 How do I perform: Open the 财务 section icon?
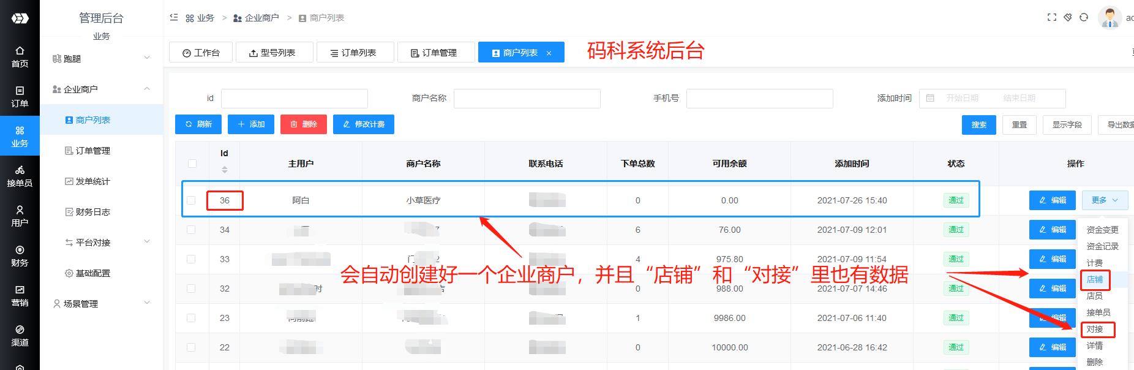[20, 256]
